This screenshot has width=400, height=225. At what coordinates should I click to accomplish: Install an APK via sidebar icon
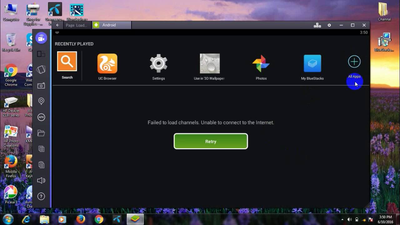coord(41,117)
